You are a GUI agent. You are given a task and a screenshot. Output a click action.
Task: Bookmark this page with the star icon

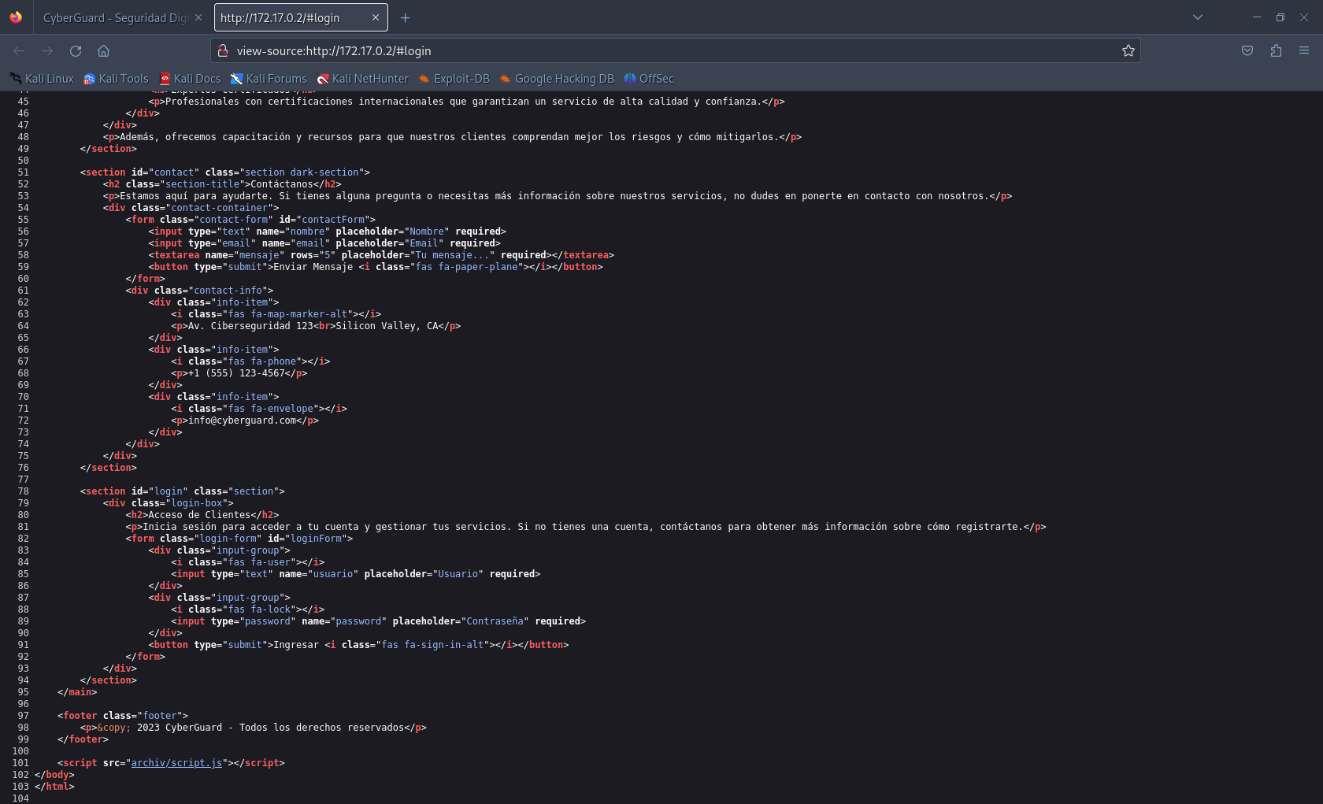[x=1128, y=50]
